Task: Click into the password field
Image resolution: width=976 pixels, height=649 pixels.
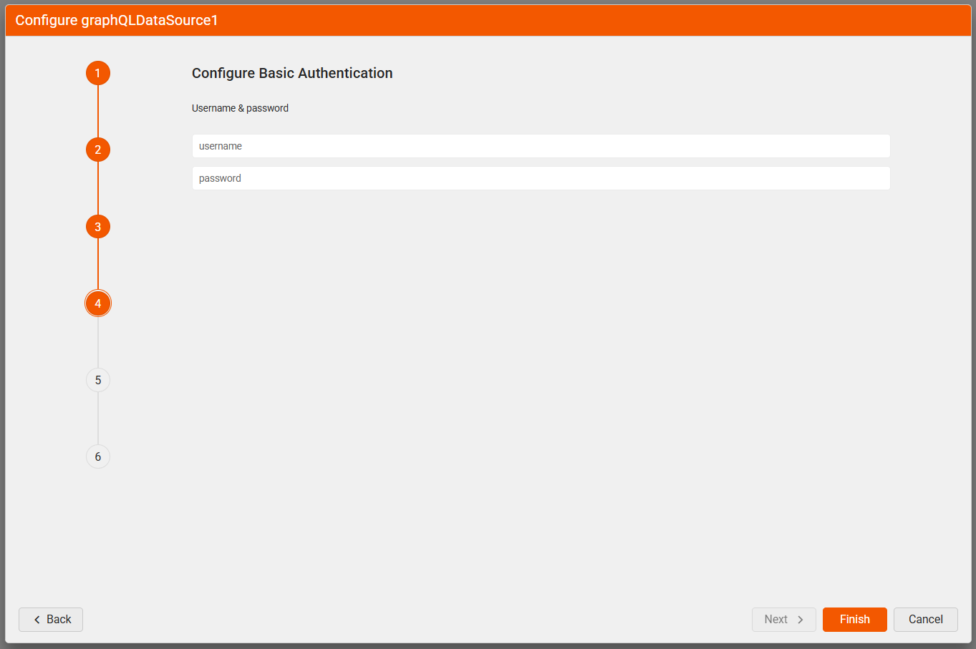Action: point(541,178)
